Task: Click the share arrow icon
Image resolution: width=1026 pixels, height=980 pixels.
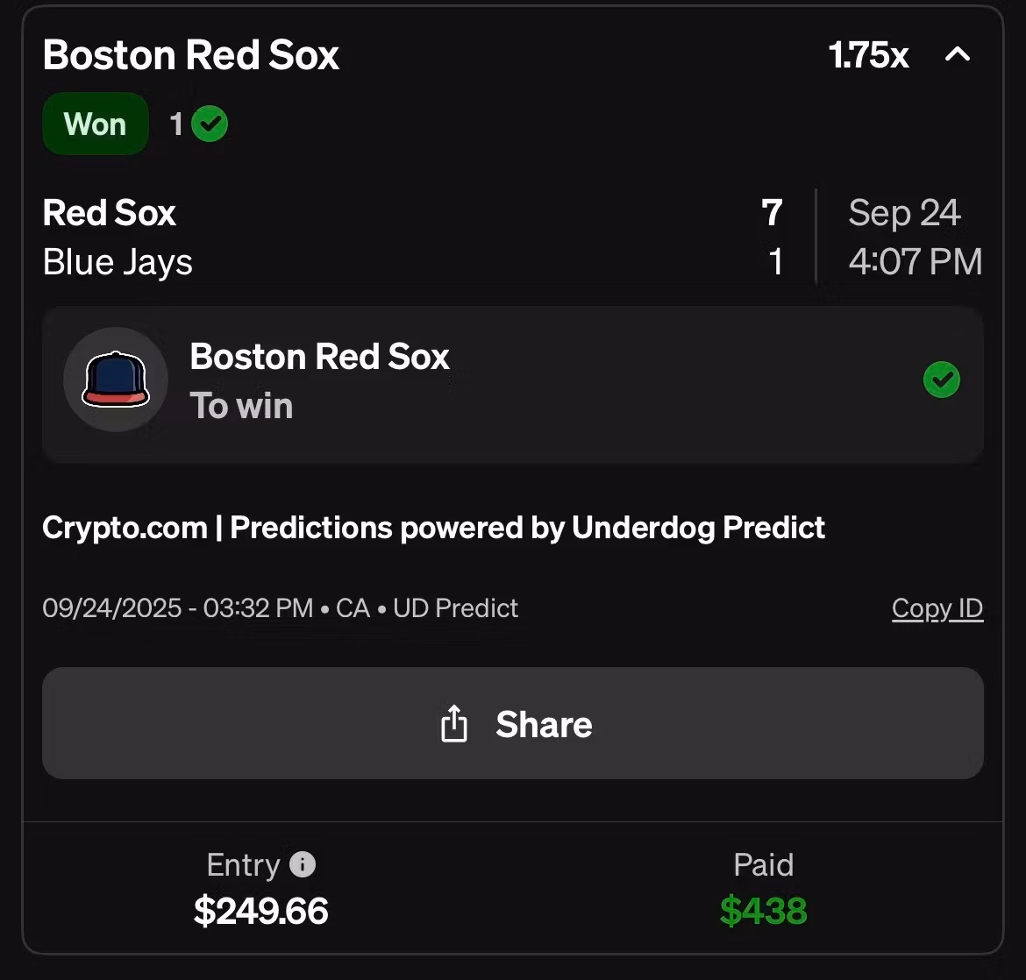Action: pos(453,724)
